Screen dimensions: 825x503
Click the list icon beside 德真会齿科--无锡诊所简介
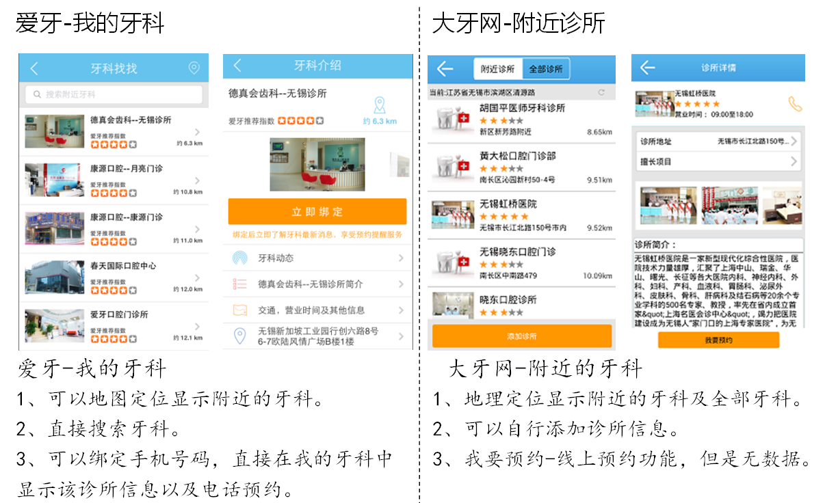[x=240, y=284]
